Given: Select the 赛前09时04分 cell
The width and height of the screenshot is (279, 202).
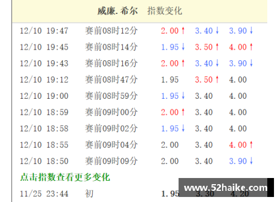Looking at the screenshot, I should coord(112,145).
